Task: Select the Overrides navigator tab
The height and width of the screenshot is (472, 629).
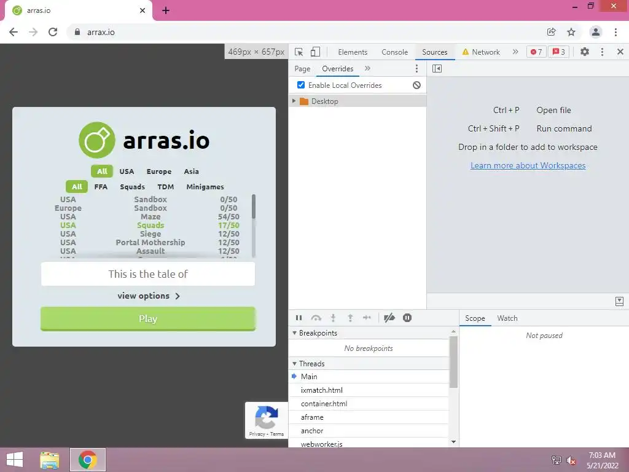Action: tap(338, 69)
